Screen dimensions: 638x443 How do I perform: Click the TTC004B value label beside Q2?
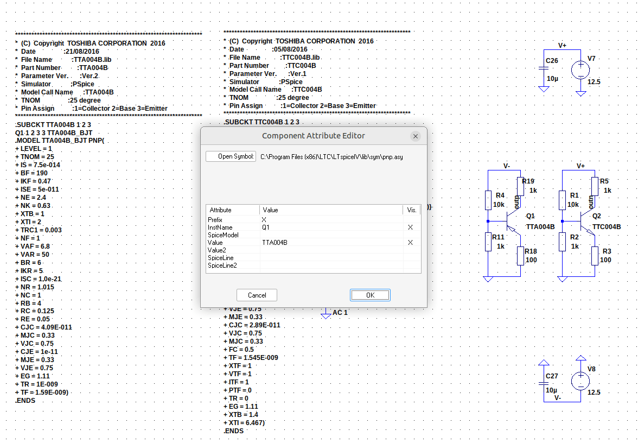coord(607,227)
